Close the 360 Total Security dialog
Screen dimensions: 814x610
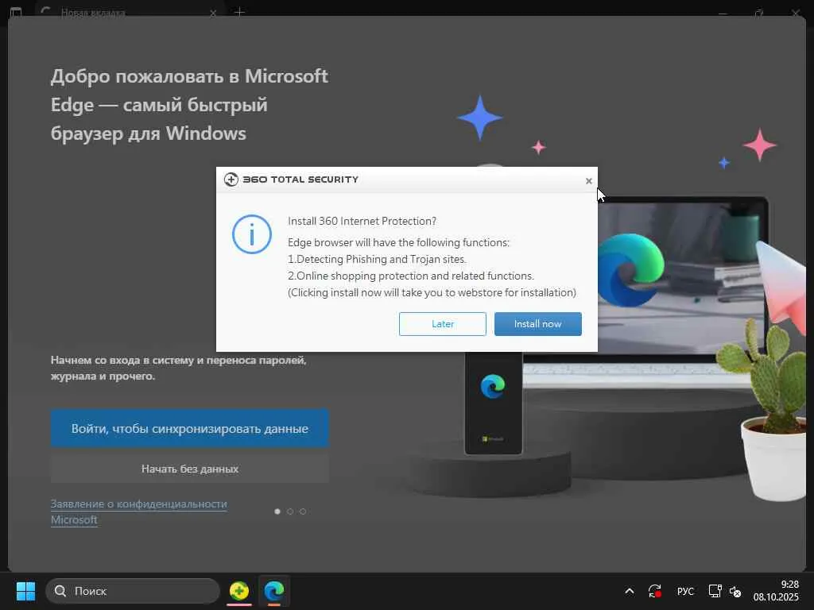tap(589, 181)
